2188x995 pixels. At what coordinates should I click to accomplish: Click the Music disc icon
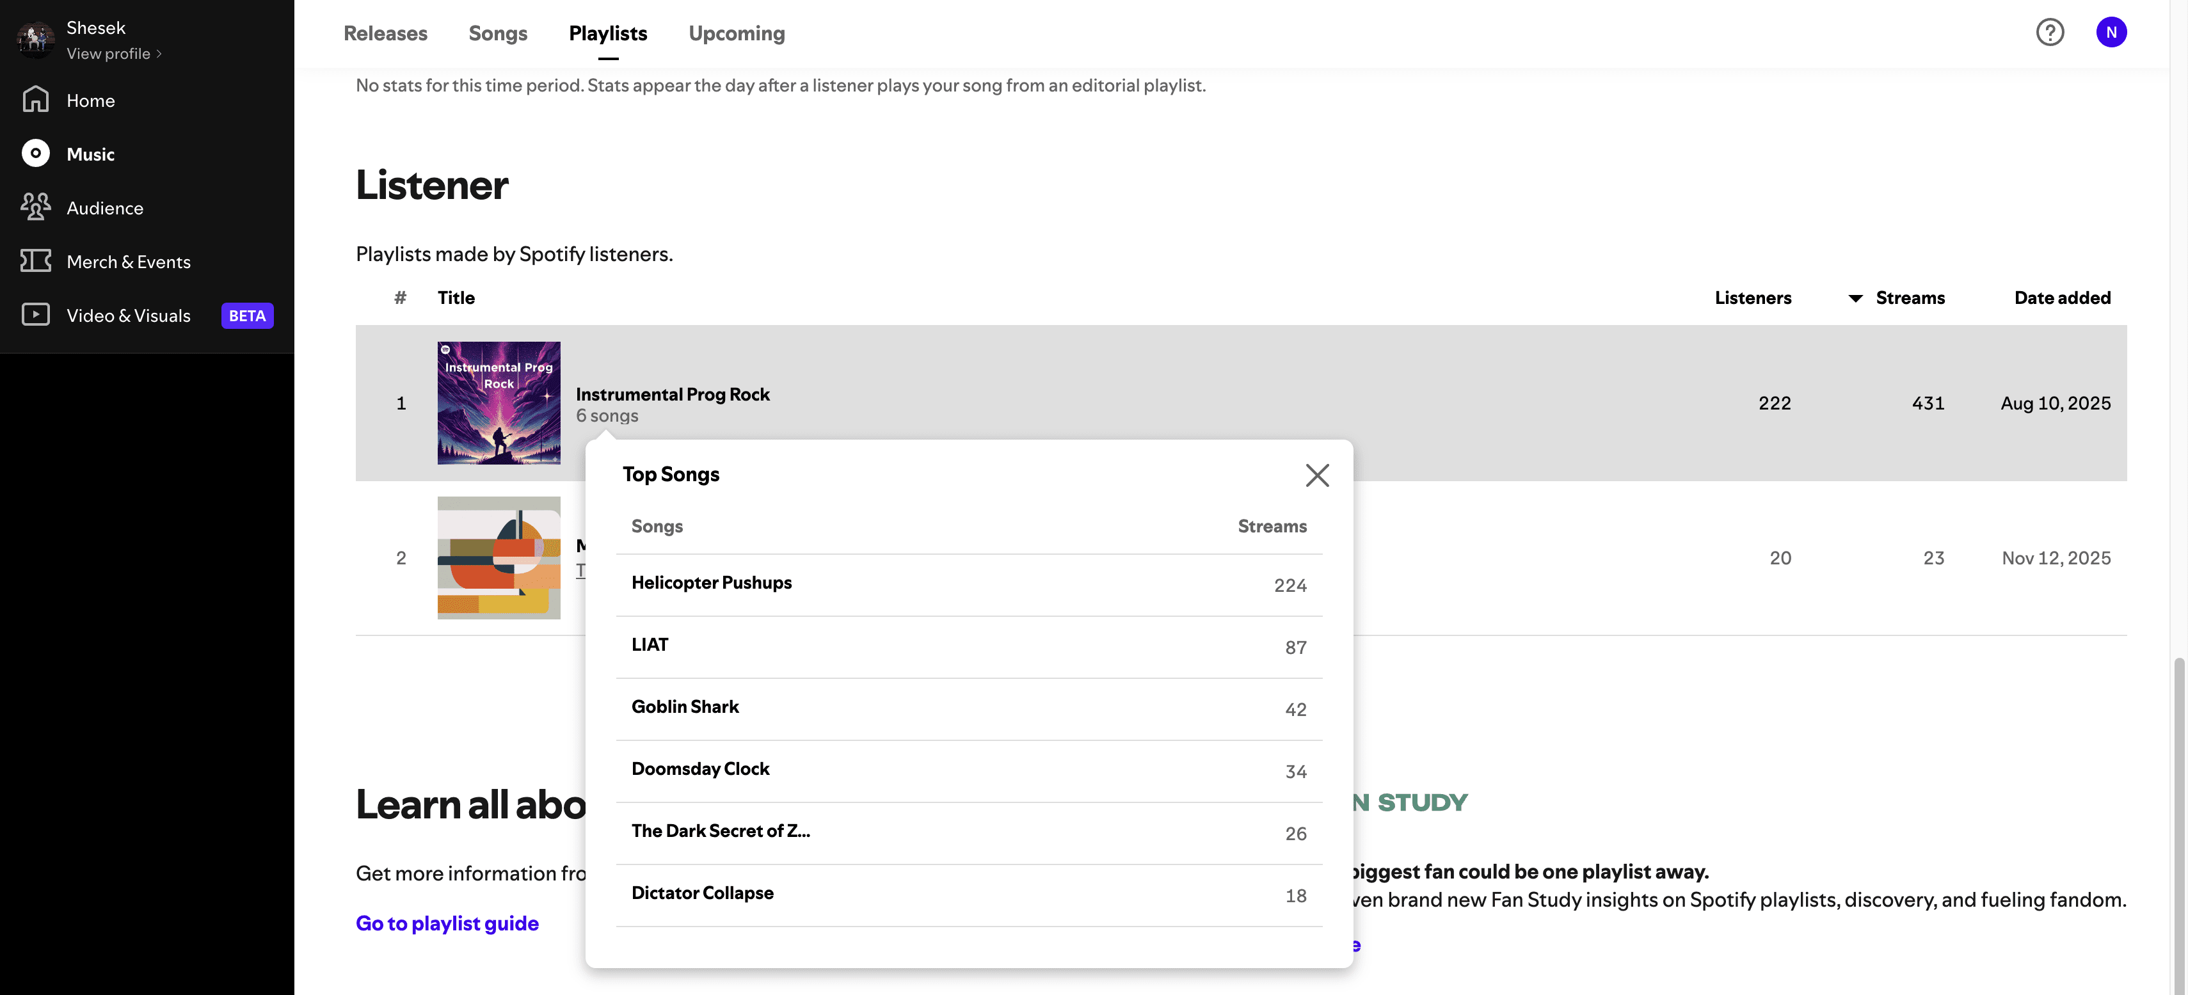(35, 154)
